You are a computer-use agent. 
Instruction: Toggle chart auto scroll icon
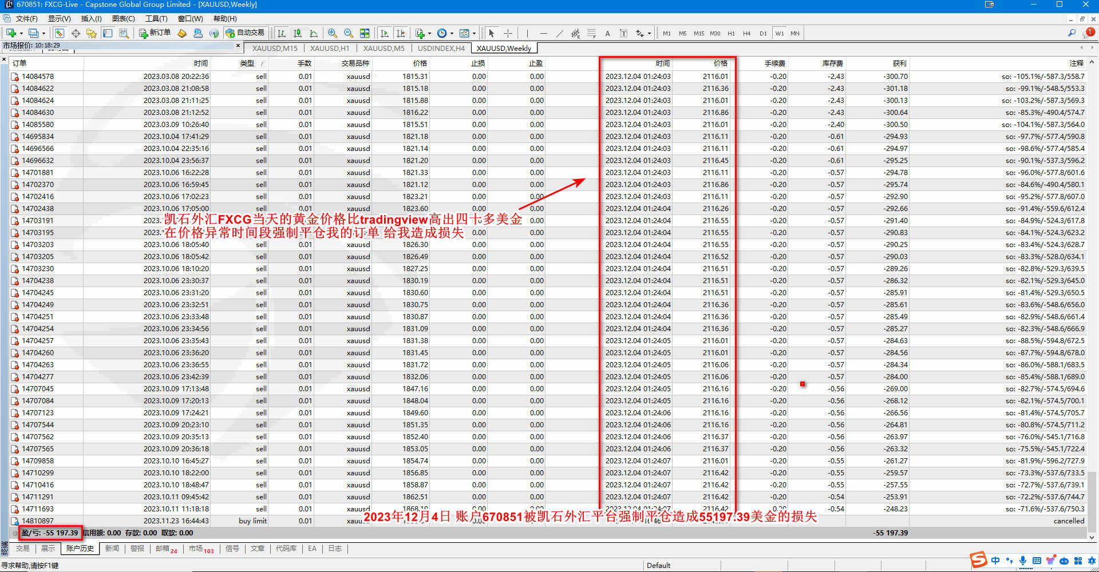coord(385,33)
